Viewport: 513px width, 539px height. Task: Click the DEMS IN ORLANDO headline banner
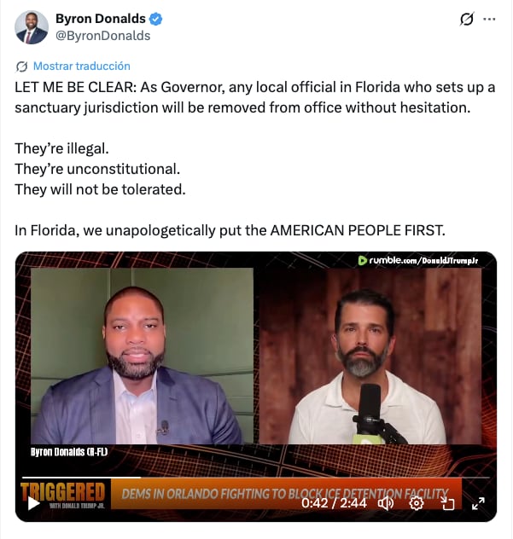pos(286,494)
